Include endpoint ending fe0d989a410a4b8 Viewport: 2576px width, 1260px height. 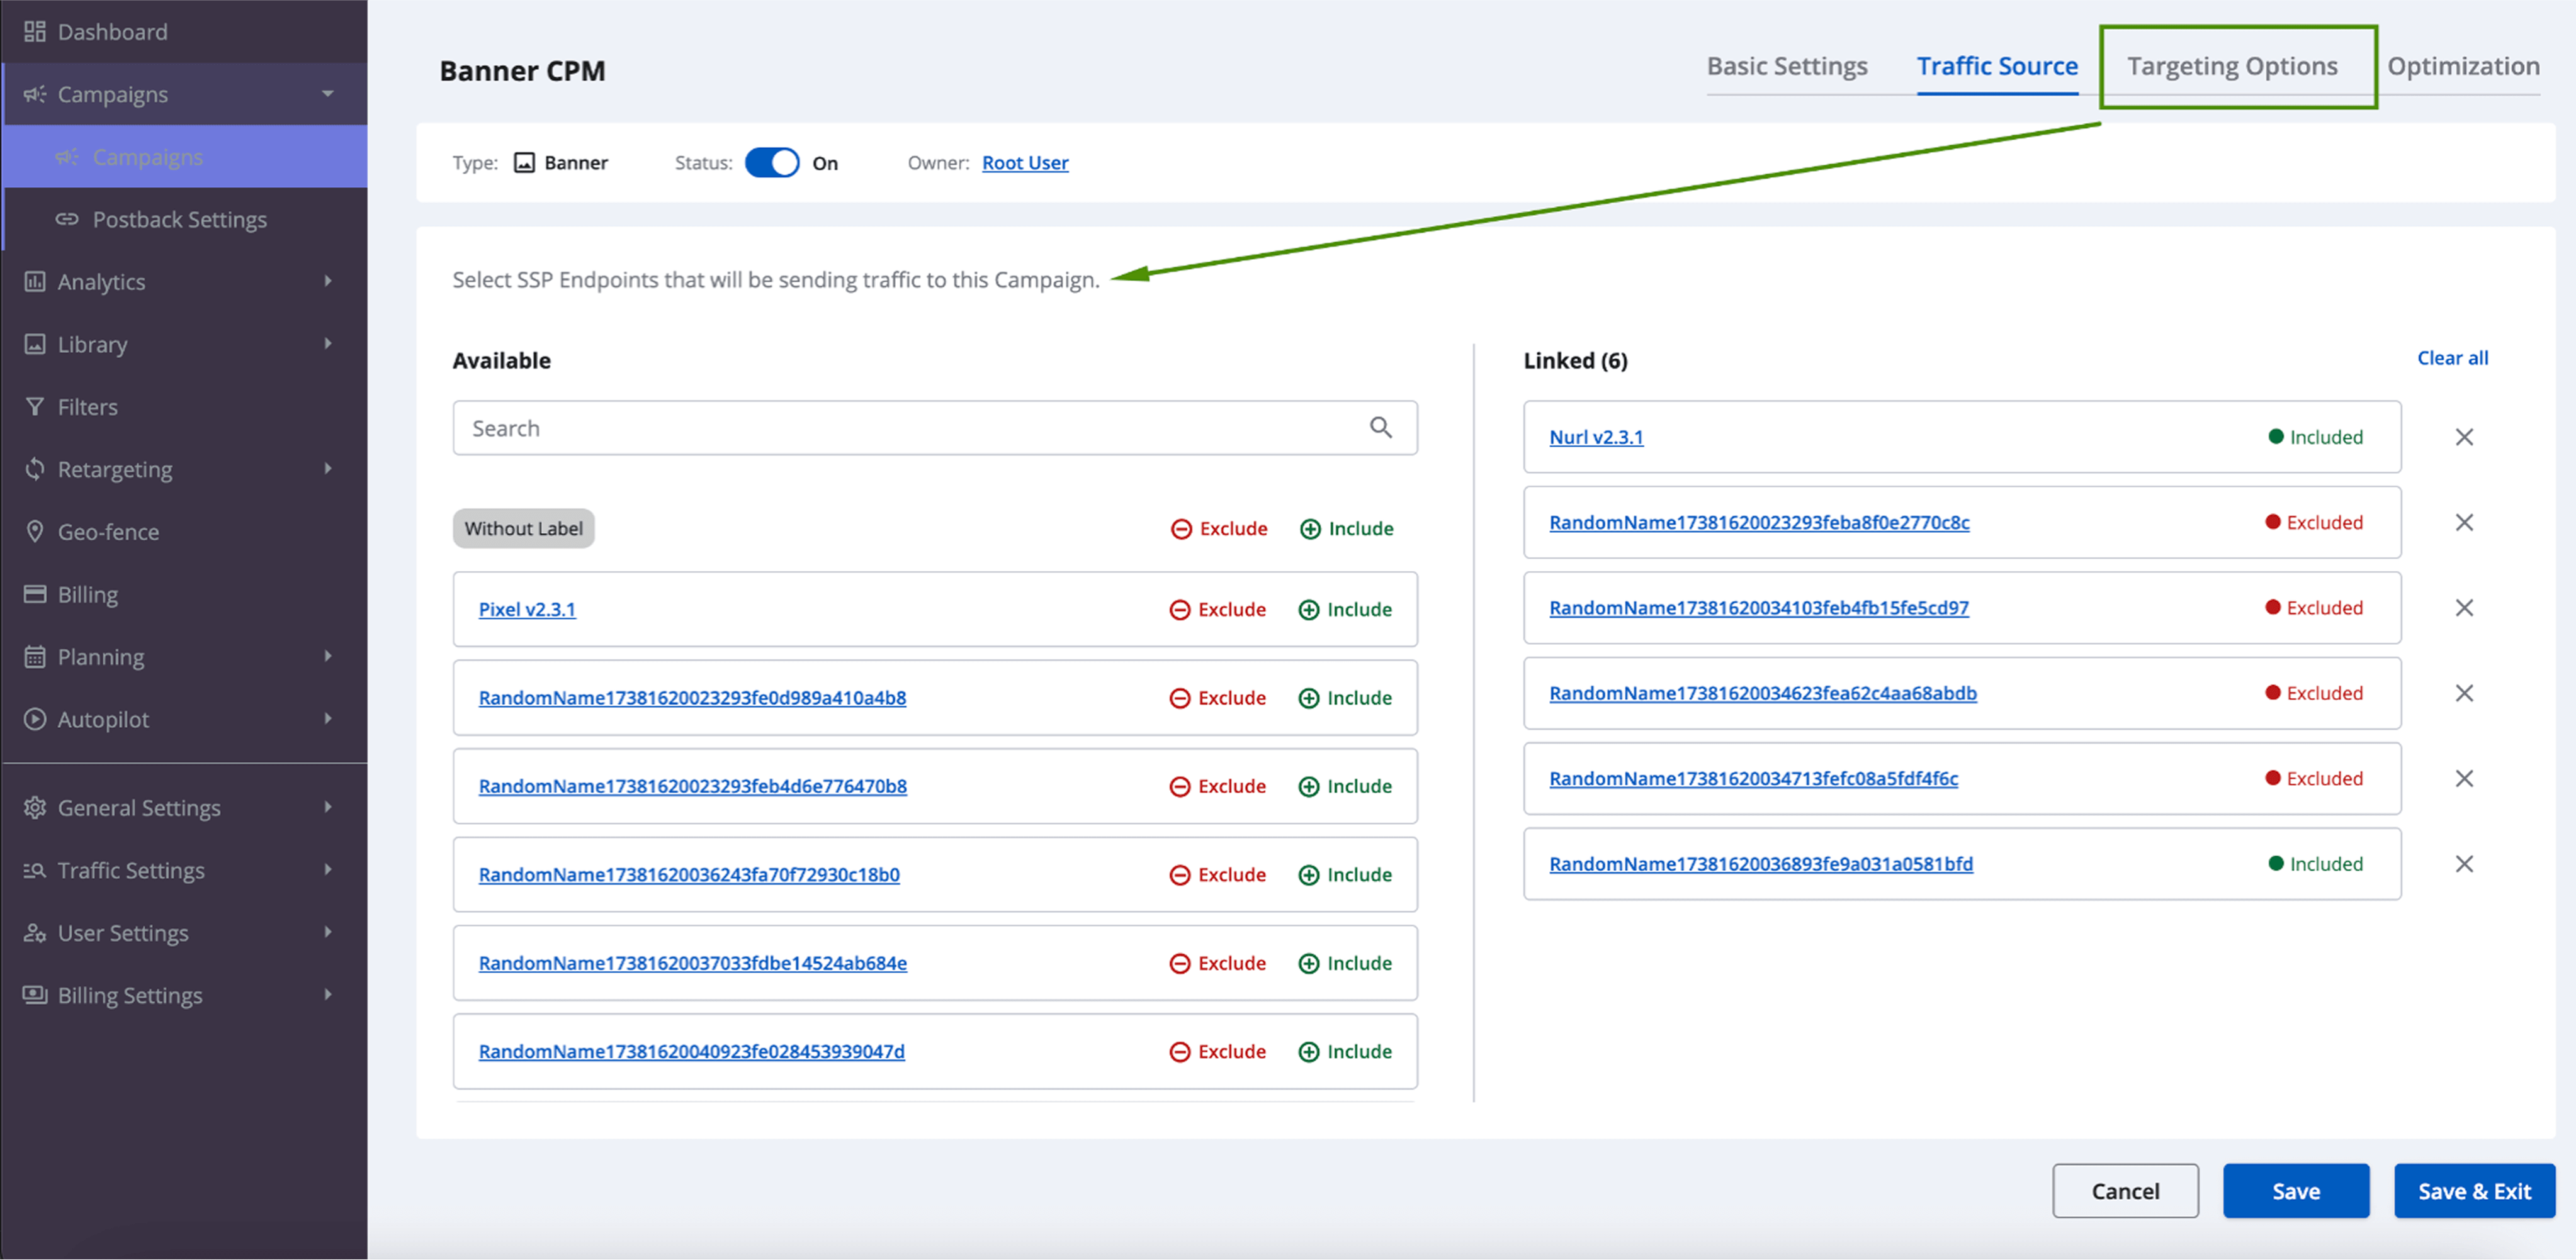[x=1345, y=698]
